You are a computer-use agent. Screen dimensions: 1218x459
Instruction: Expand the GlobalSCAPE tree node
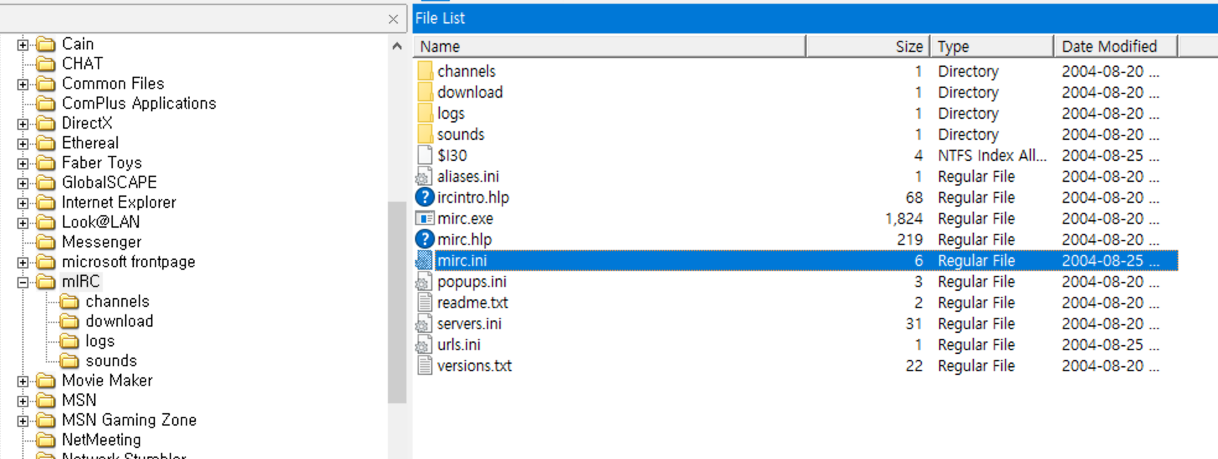[x=23, y=183]
